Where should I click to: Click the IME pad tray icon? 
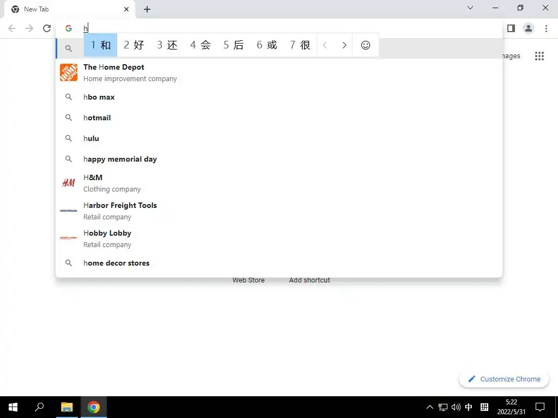point(484,407)
